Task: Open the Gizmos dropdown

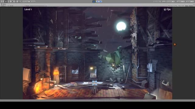Action: pyautogui.click(x=191, y=6)
